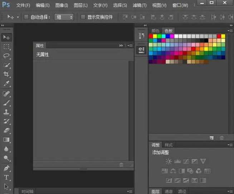The image size is (234, 194).
Task: Open the 组 auto-select dropdown
Action: tap(64, 17)
